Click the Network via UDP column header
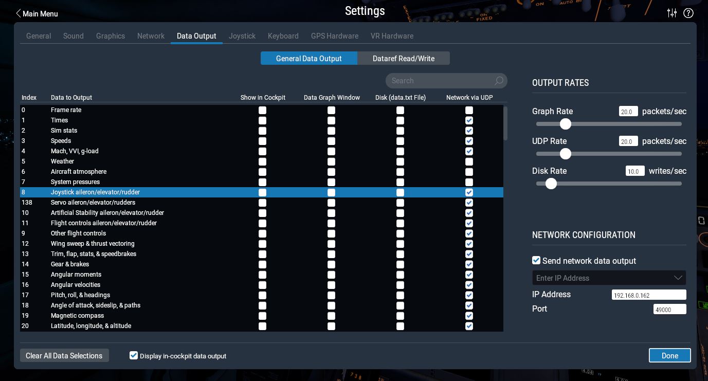708x381 pixels. tap(469, 98)
